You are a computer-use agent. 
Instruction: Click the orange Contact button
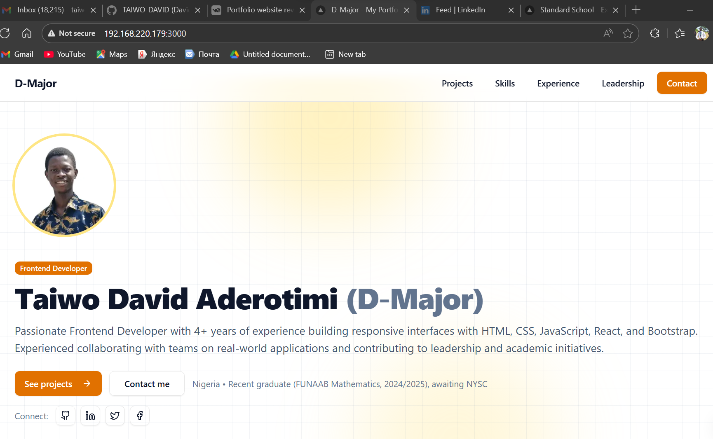coord(682,83)
